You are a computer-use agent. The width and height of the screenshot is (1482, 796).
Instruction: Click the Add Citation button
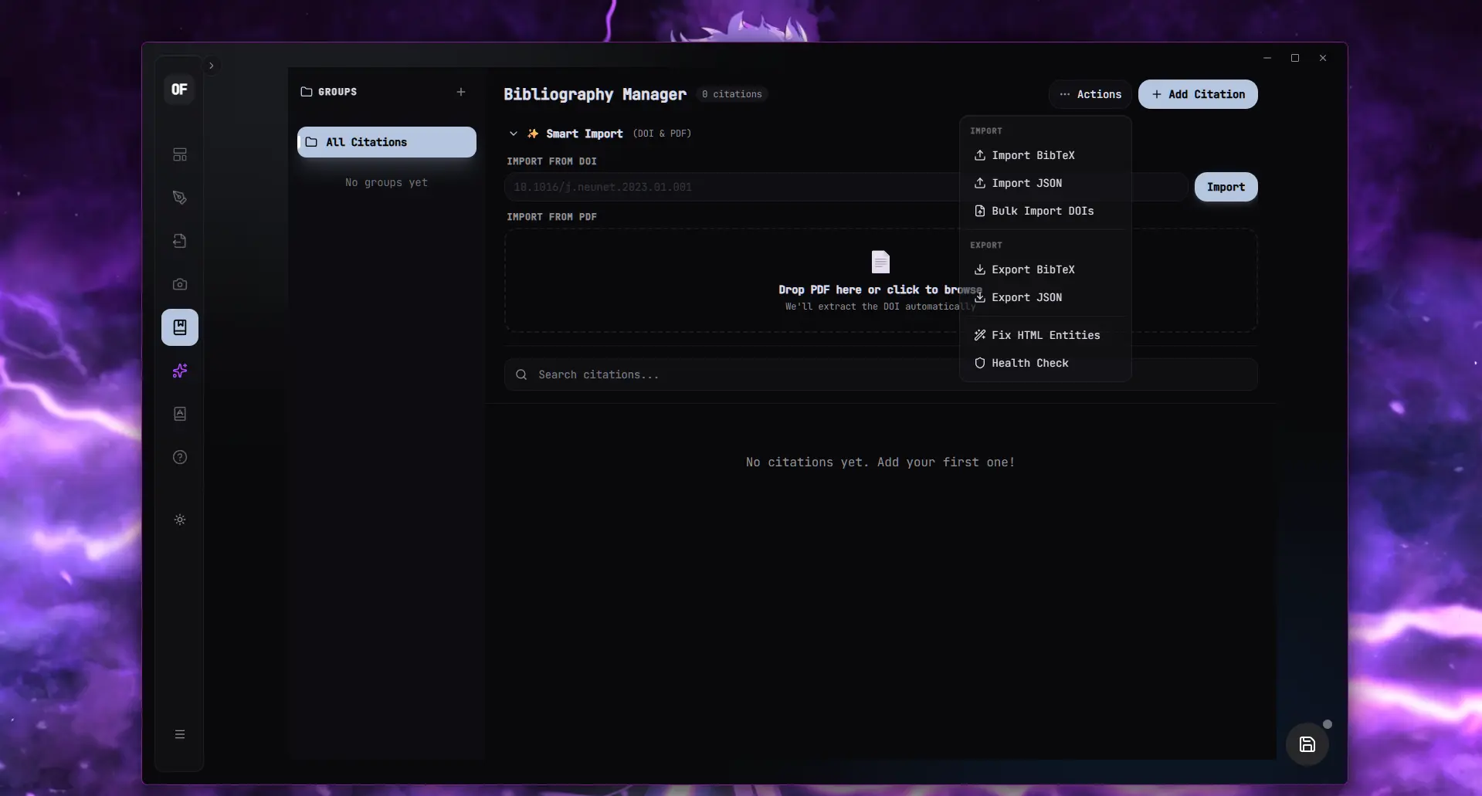tap(1198, 94)
